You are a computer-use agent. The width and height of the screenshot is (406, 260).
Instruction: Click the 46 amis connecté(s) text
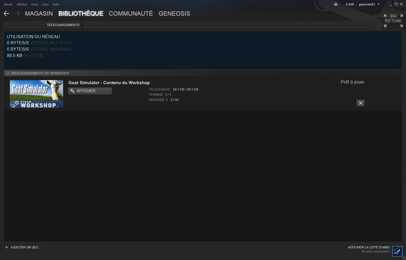click(375, 251)
